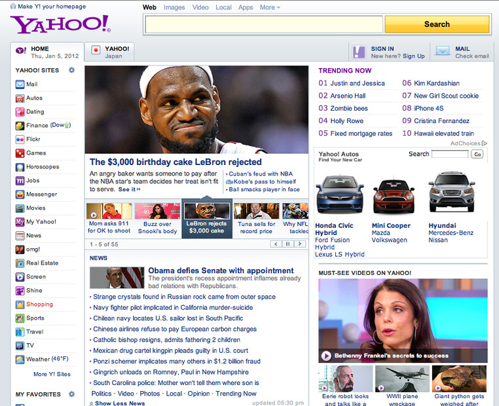The width and height of the screenshot is (499, 406).
Task: Go to previous carousel stories
Action: coord(276,244)
